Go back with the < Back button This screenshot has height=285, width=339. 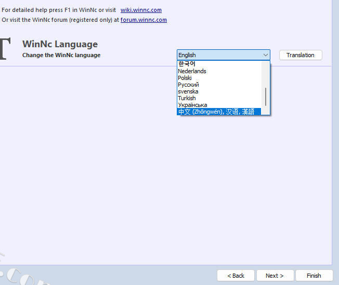236,276
